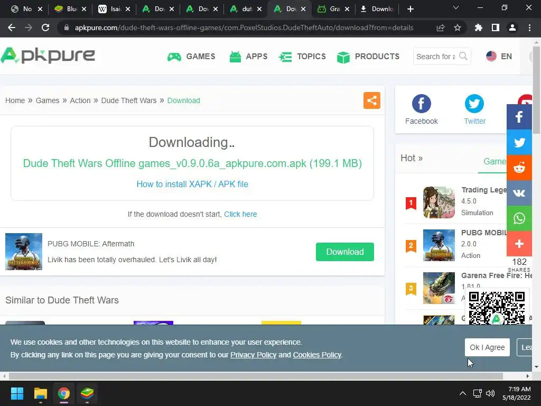541x406 pixels.
Task: Open Twitter icon in social panel
Action: click(474, 104)
